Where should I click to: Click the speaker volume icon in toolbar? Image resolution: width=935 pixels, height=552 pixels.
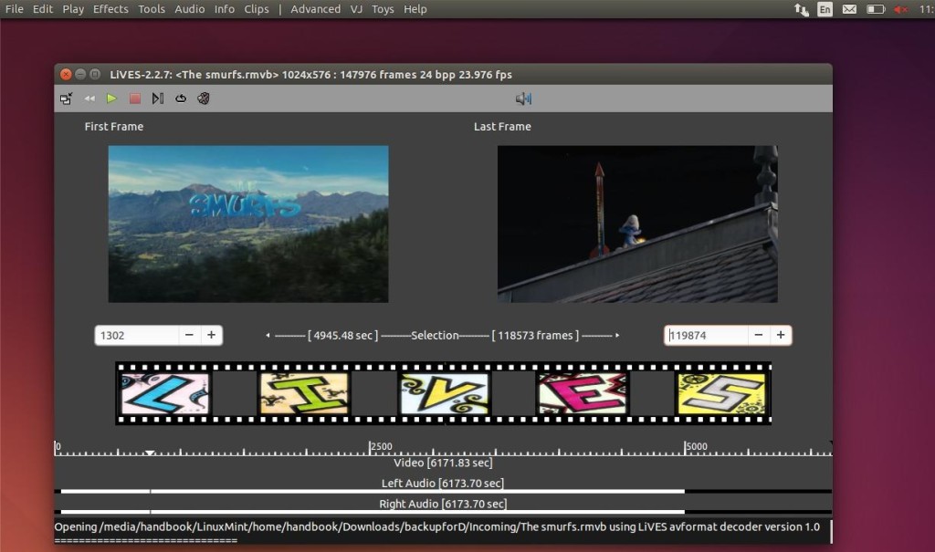pyautogui.click(x=523, y=99)
